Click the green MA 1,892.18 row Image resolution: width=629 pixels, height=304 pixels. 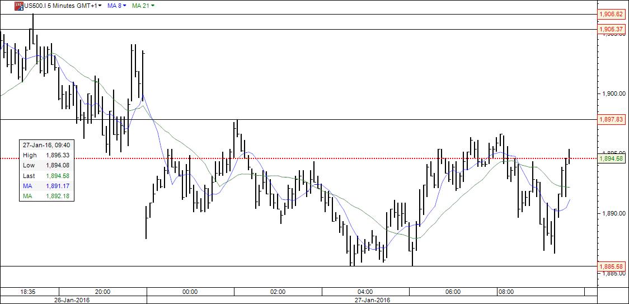click(x=46, y=196)
